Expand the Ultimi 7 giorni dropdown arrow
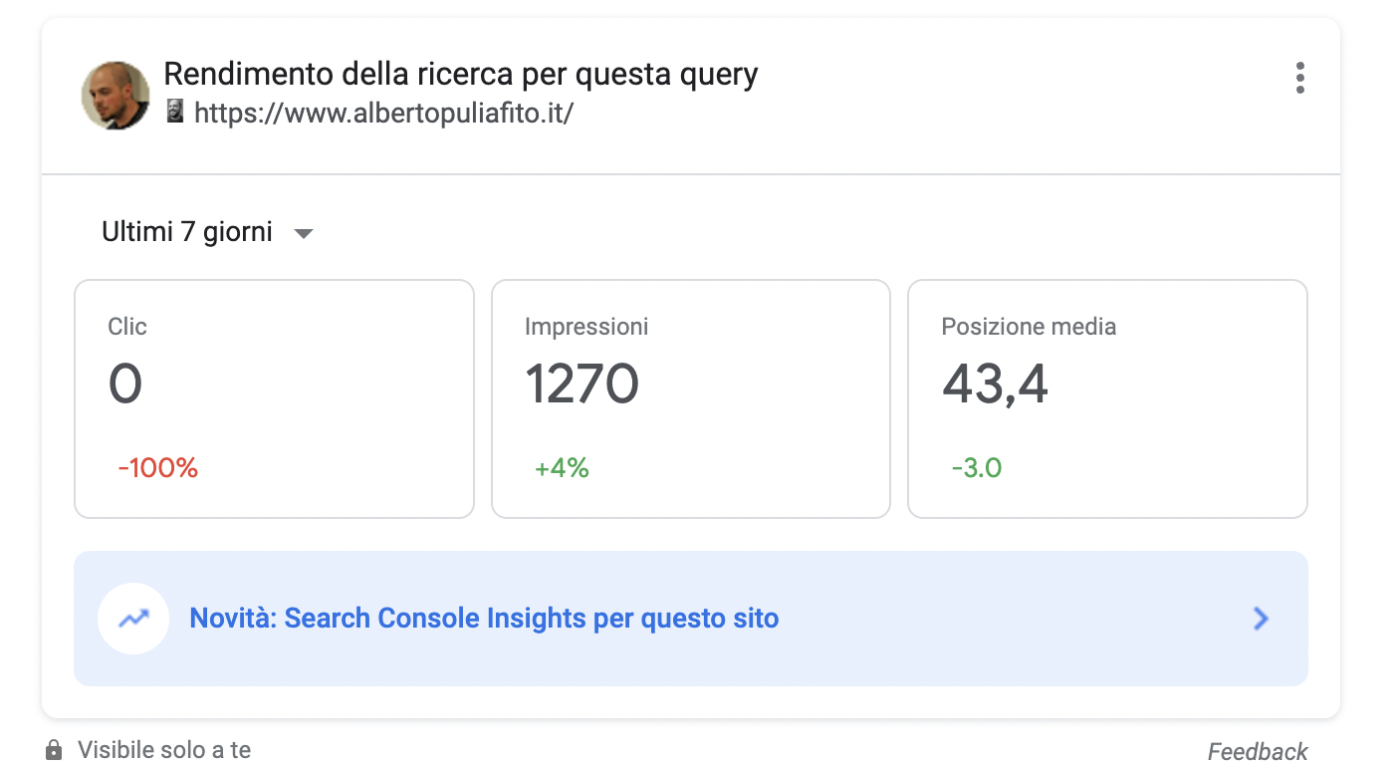 [x=304, y=234]
